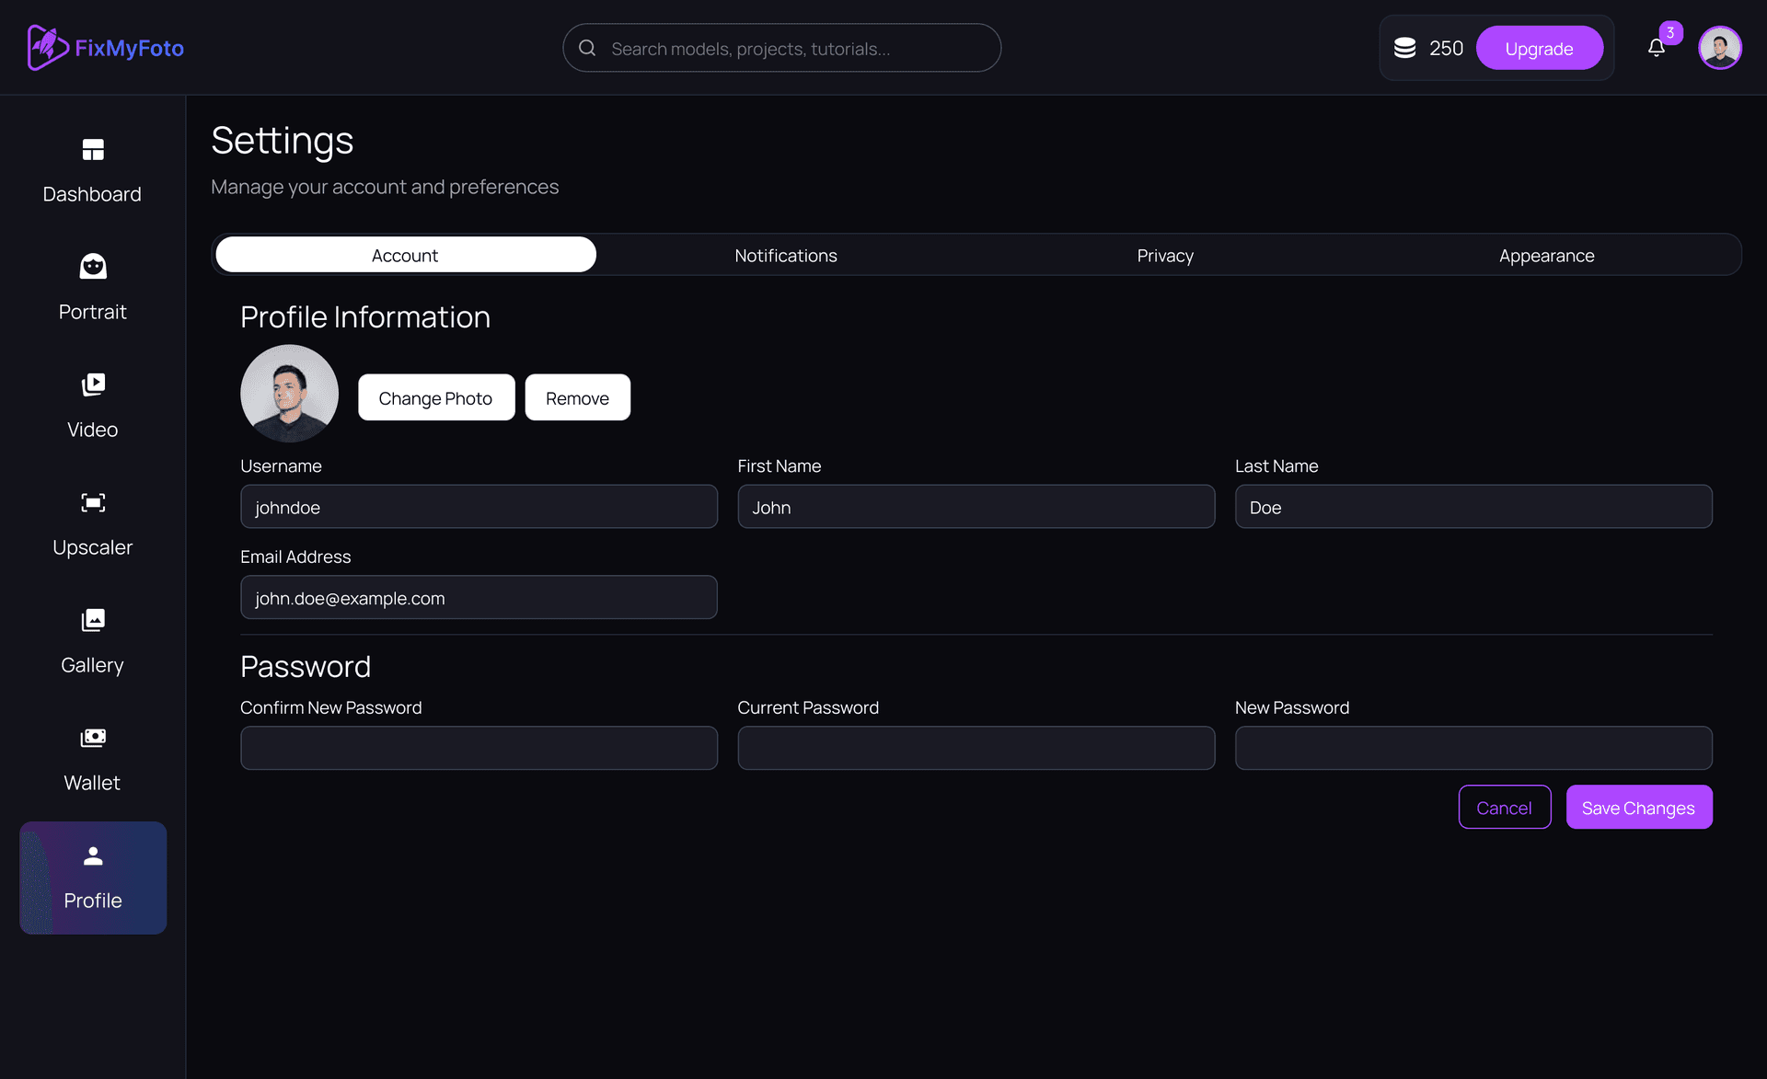Select the Upscaler sidebar icon

(x=93, y=502)
